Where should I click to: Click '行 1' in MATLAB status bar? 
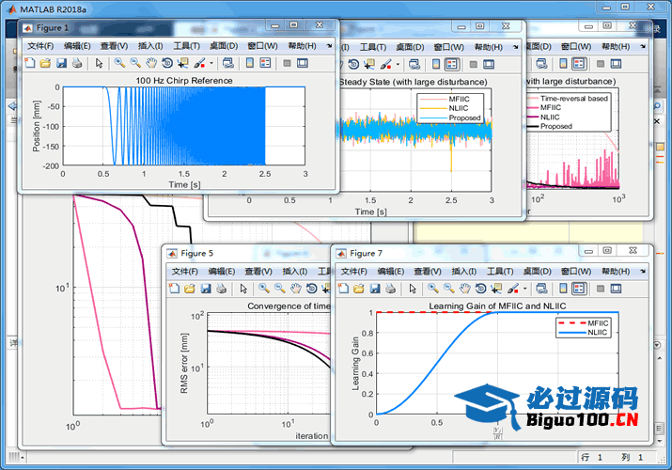[x=592, y=457]
